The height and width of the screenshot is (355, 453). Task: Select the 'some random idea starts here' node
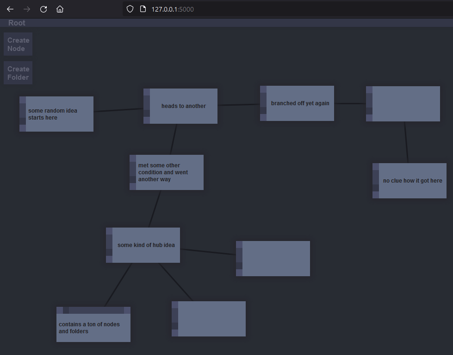pyautogui.click(x=56, y=114)
